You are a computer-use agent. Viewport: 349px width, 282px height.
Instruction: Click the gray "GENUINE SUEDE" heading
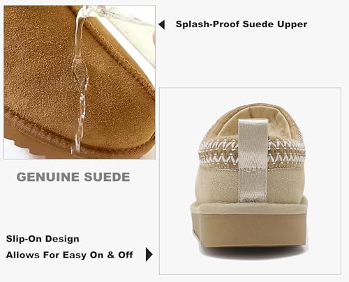pos(73,177)
